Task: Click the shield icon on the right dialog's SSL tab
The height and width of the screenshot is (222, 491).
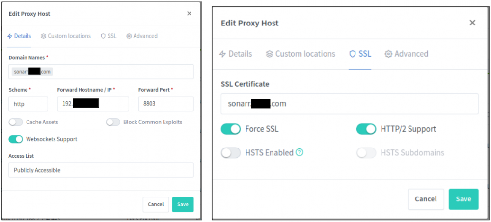Action: click(x=353, y=54)
